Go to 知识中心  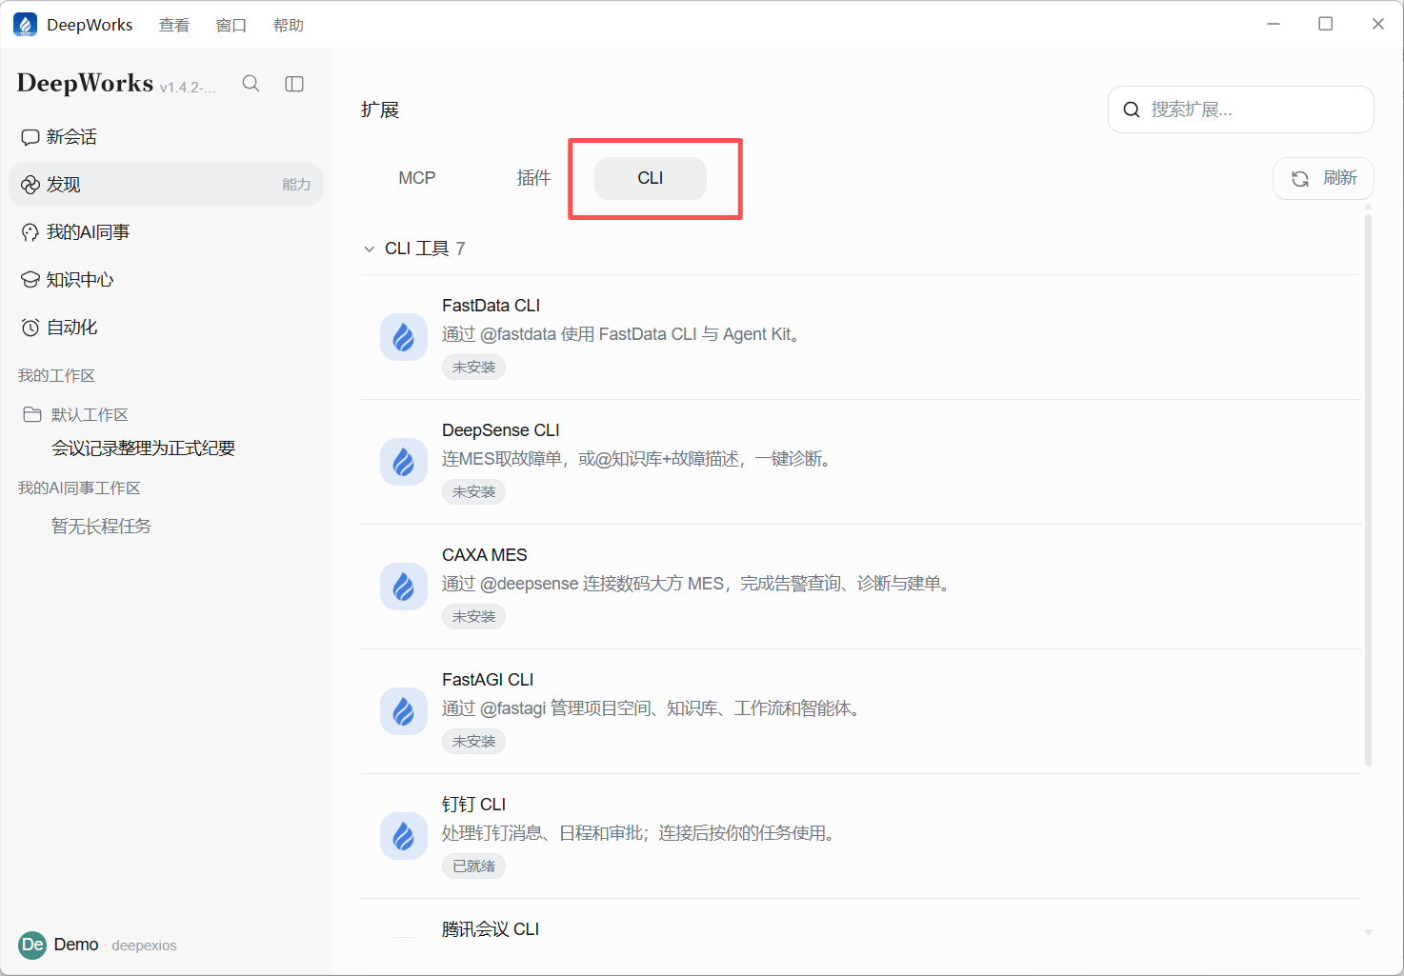tap(166, 280)
